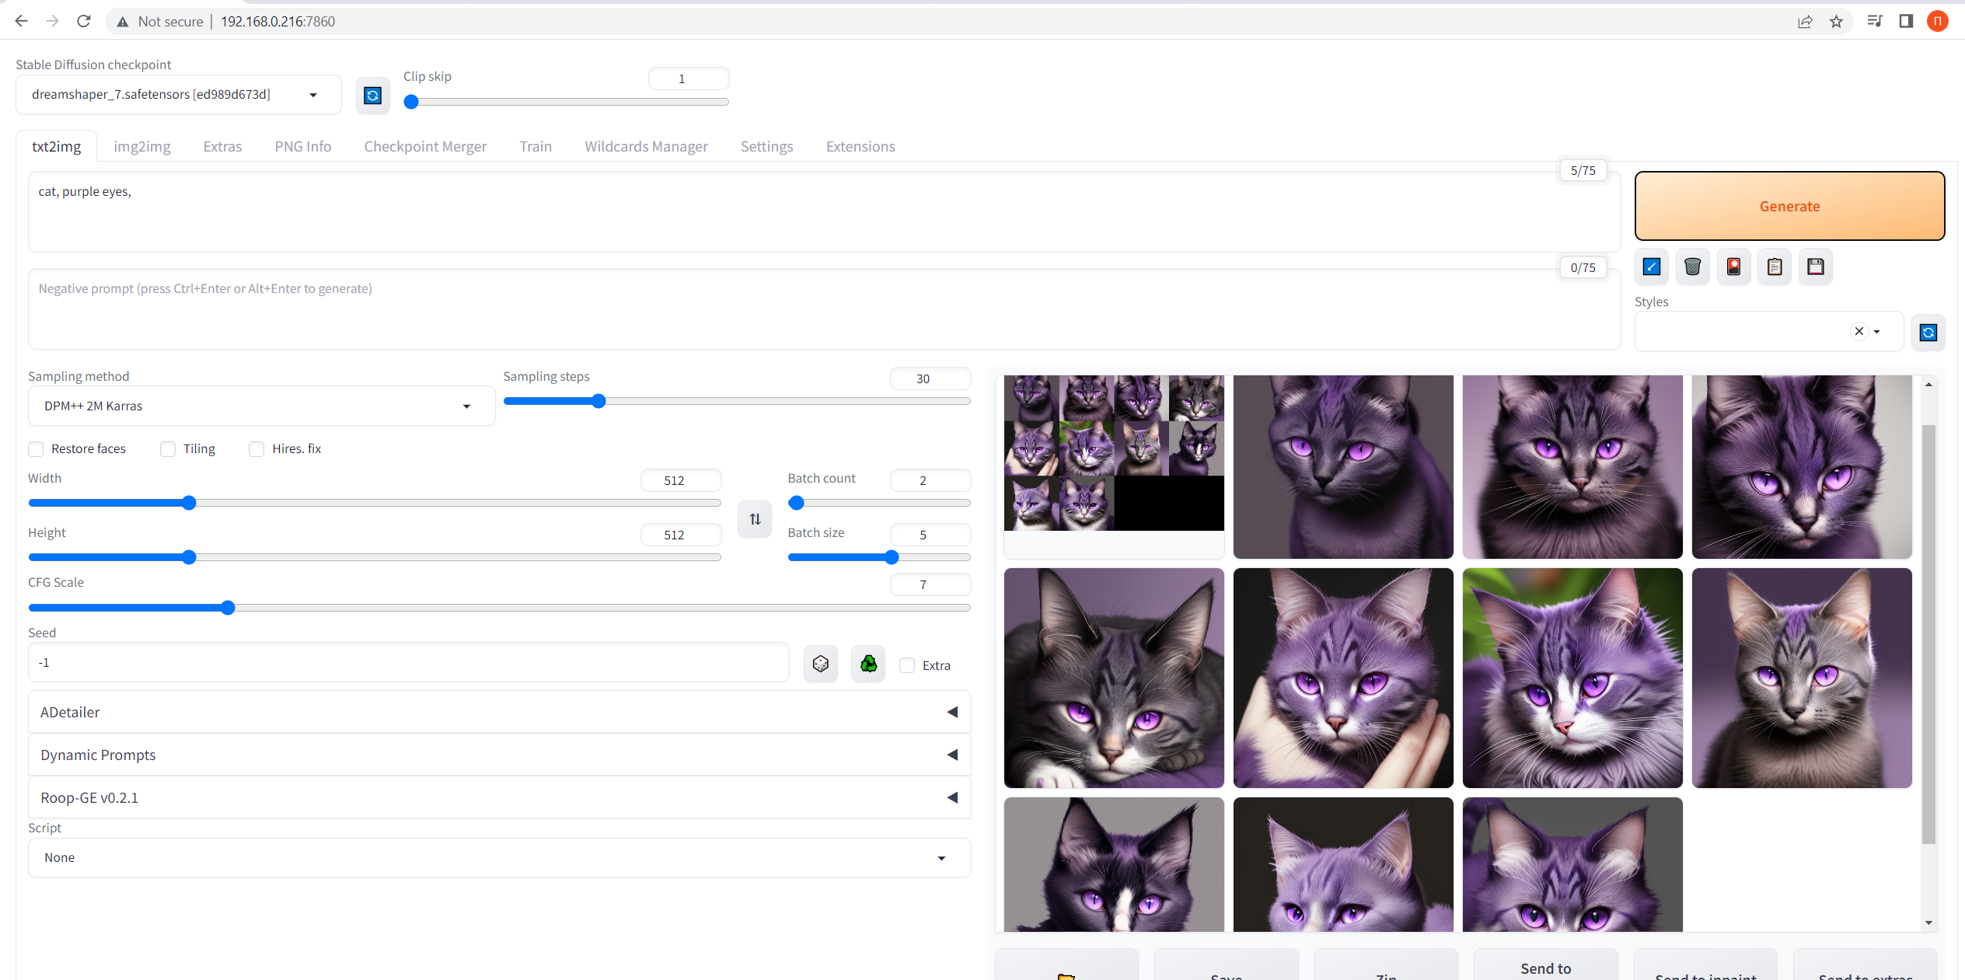Clear selected styles X icon
This screenshot has width=1965, height=980.
1859,331
